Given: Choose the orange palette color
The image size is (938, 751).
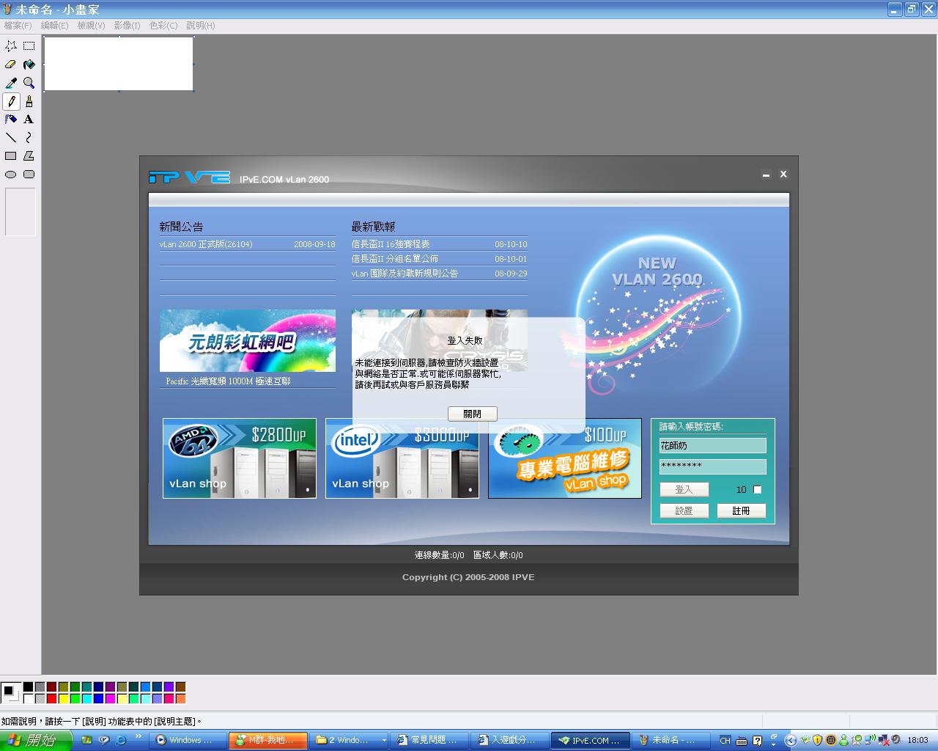Looking at the screenshot, I should click(180, 699).
